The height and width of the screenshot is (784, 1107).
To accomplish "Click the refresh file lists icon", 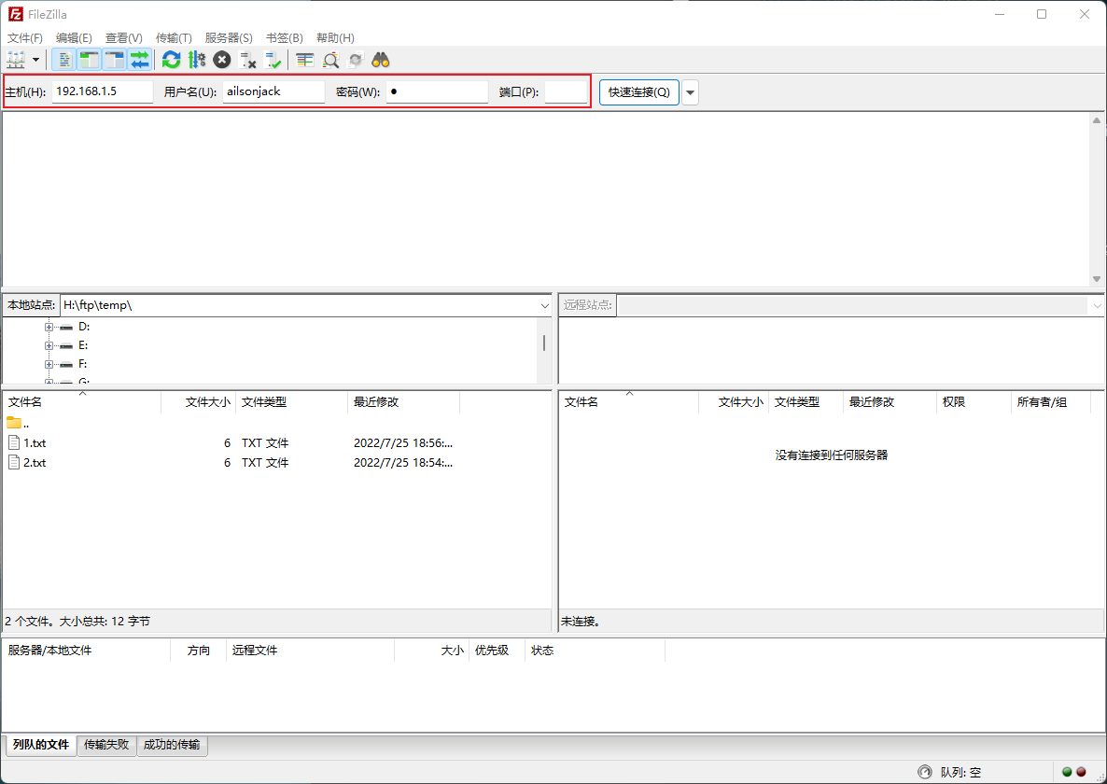I will (x=171, y=60).
